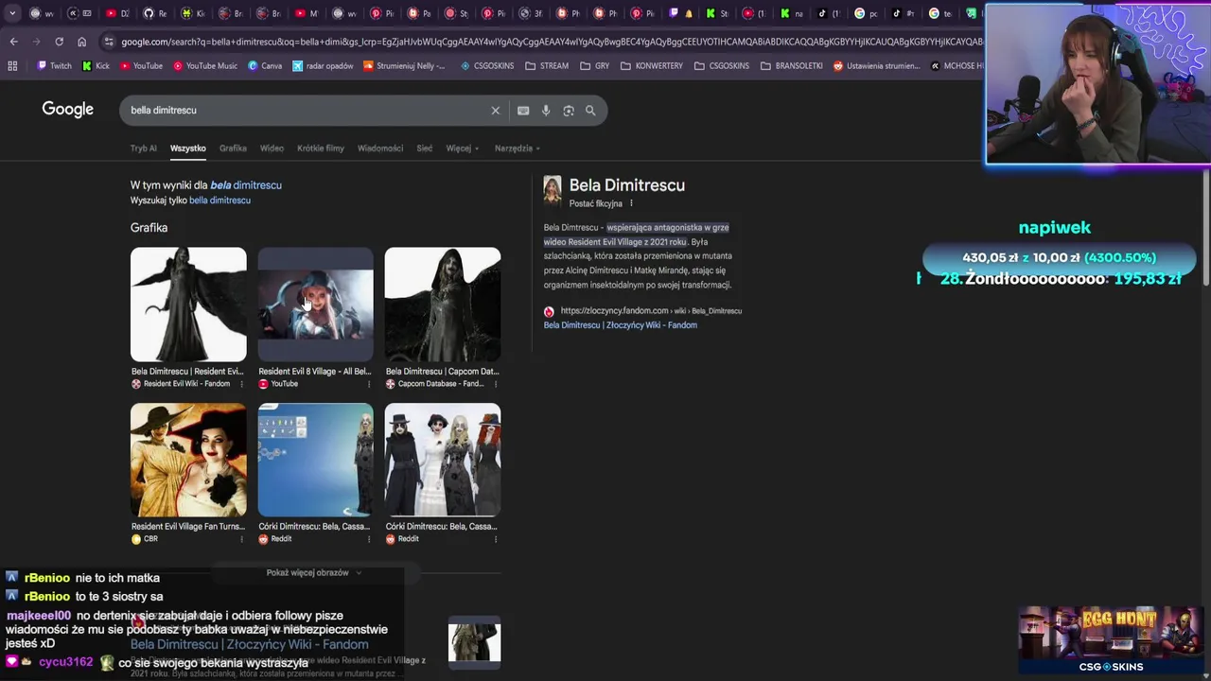Start voice search with the microphone icon
This screenshot has width=1211, height=681.
(546, 111)
